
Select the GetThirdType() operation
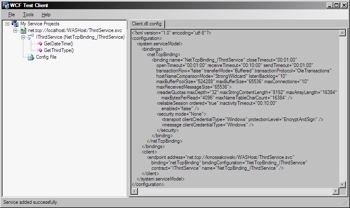pos(59,50)
